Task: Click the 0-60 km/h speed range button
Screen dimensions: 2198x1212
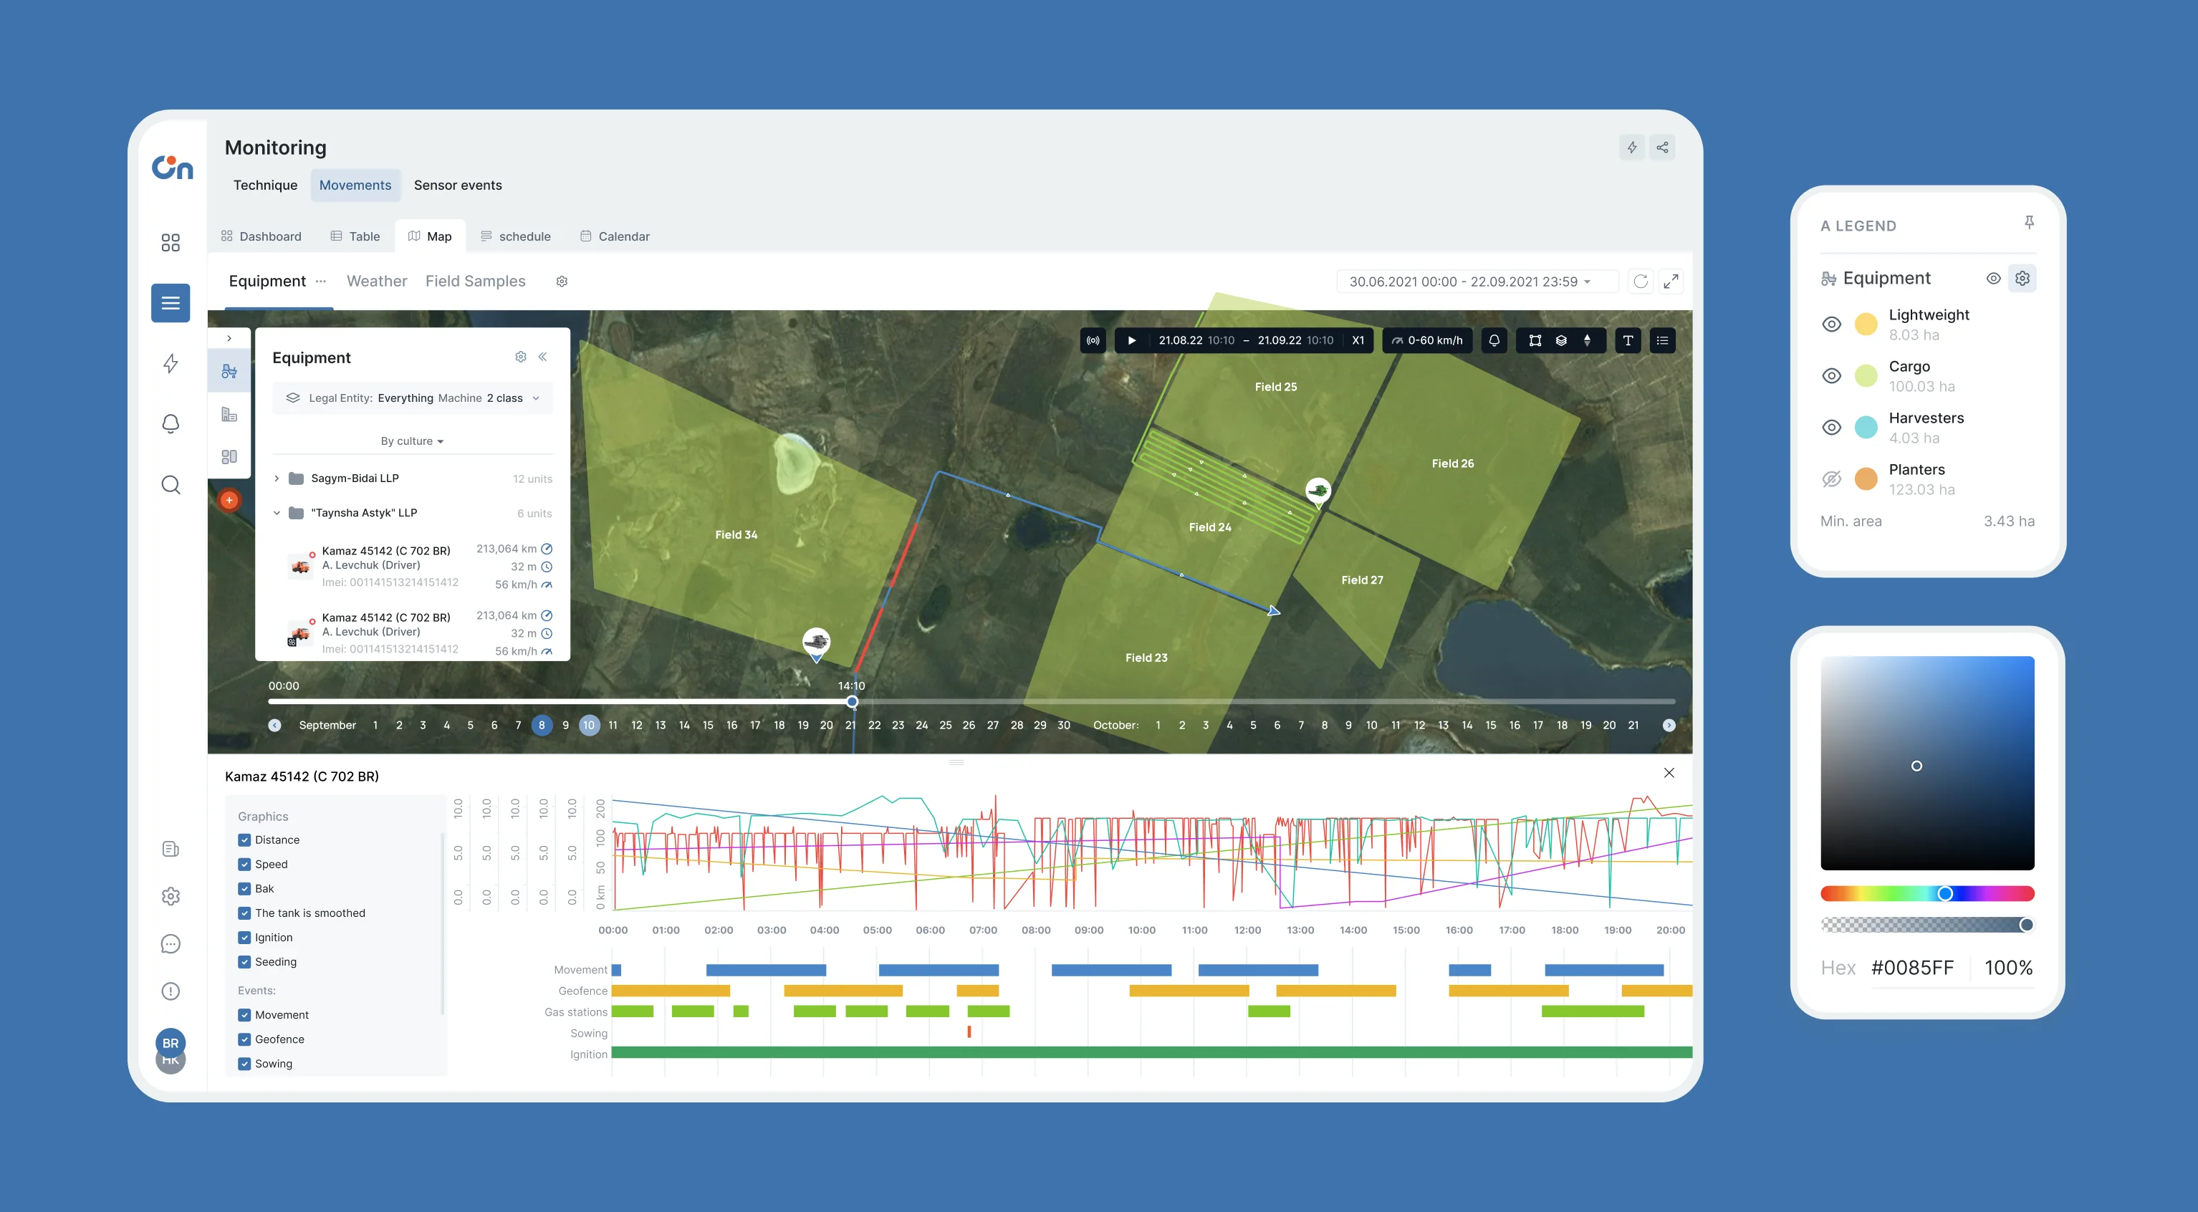Action: click(1426, 340)
